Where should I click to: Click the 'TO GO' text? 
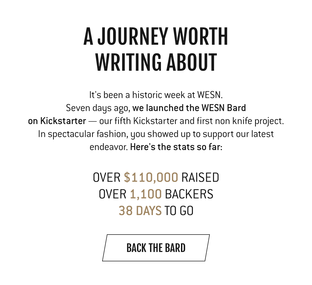[179, 211]
